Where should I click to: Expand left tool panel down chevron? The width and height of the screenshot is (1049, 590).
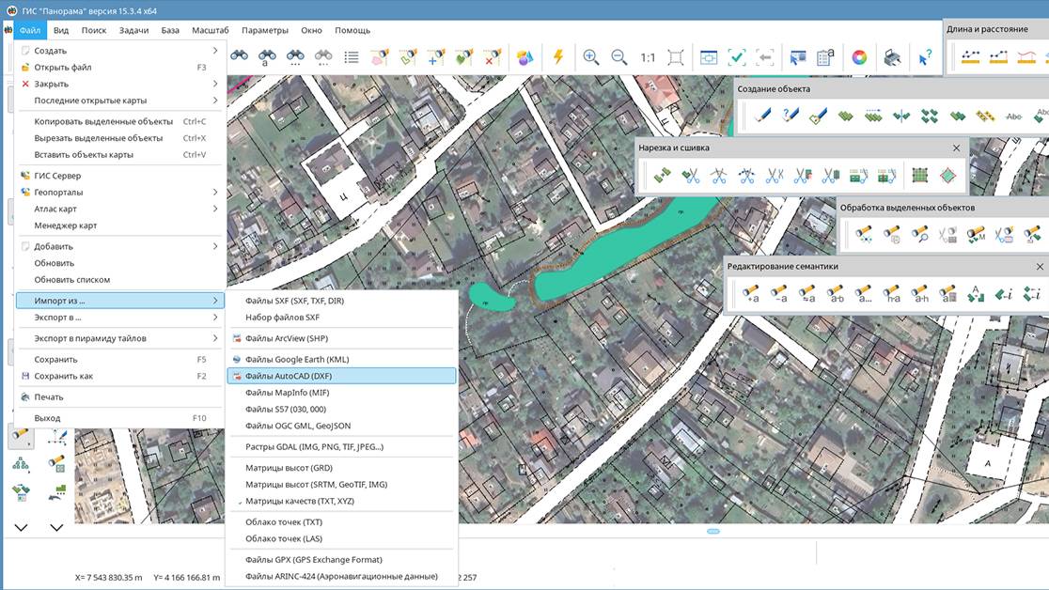[x=22, y=527]
